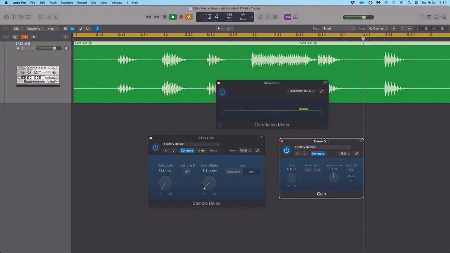This screenshot has width=450, height=253.
Task: Open the Snap mode dropdown
Action: tap(337, 28)
